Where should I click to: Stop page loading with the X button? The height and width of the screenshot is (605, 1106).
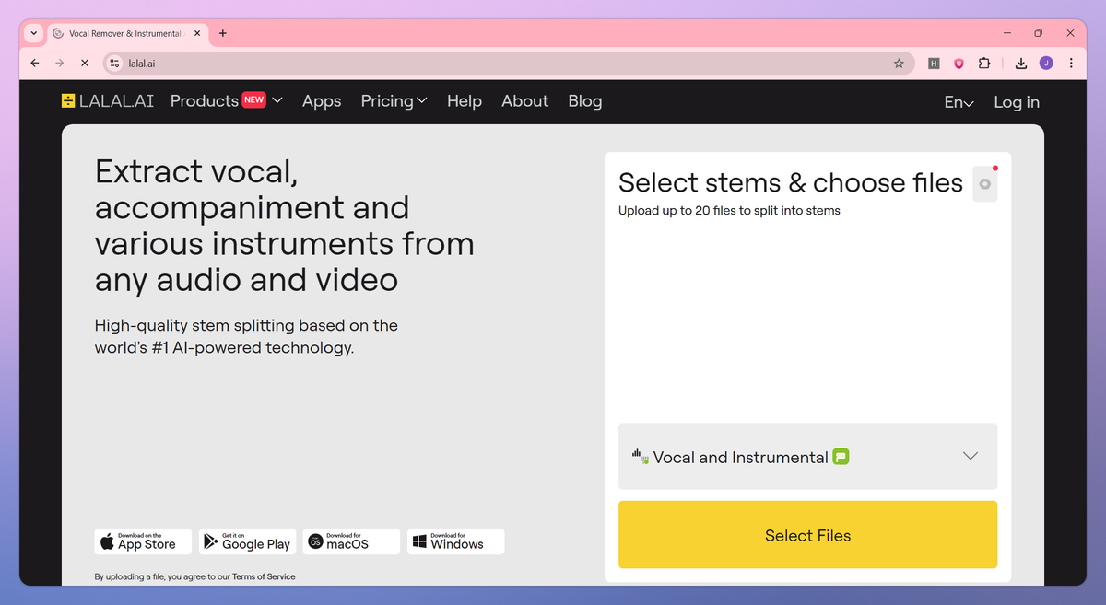tap(84, 63)
